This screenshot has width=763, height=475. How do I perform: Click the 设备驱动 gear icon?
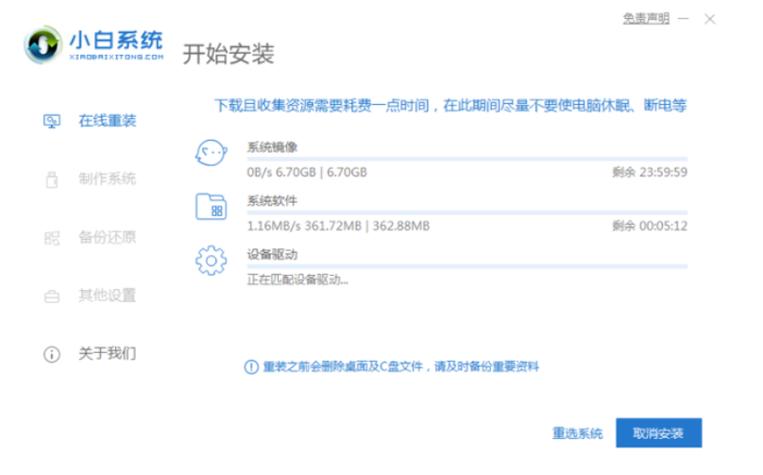pos(210,259)
